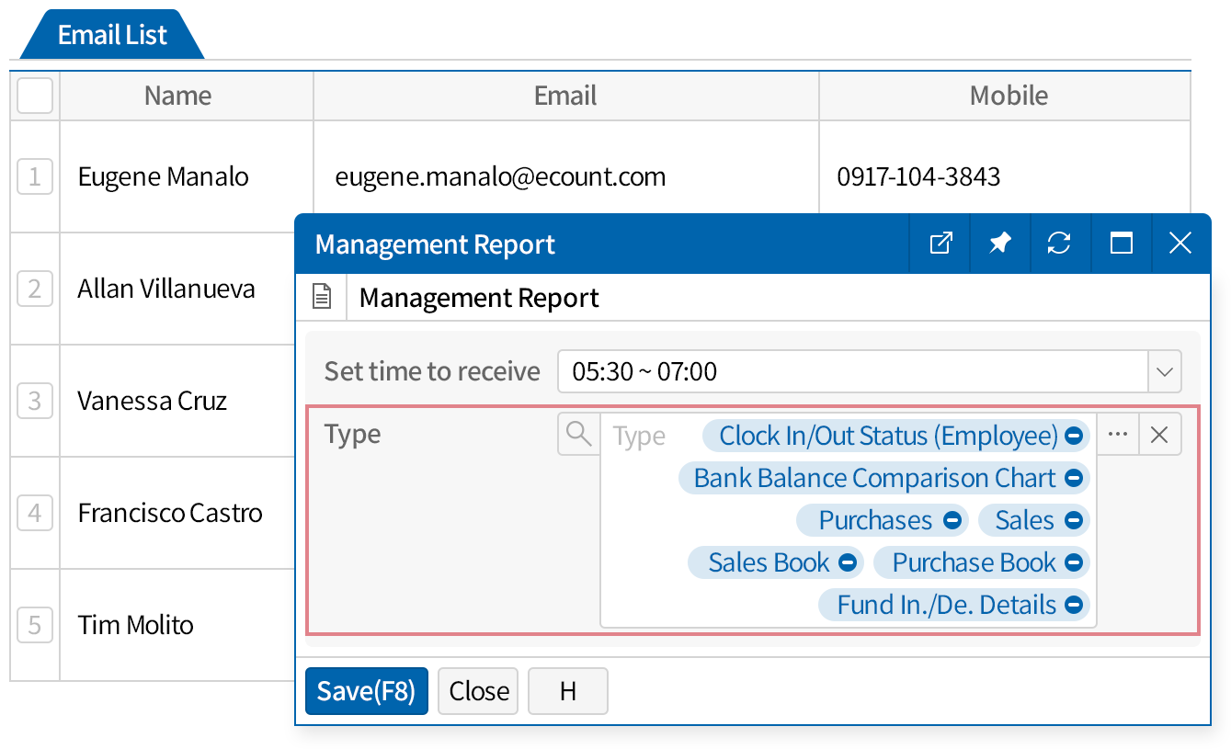
Task: Open Management Report in new window
Action: click(940, 244)
